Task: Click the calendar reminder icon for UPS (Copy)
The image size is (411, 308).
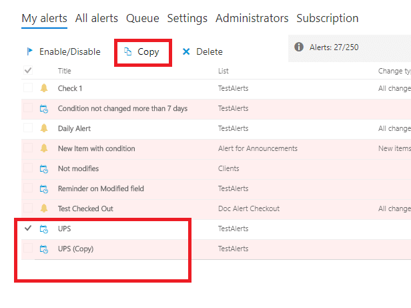Action: click(44, 249)
